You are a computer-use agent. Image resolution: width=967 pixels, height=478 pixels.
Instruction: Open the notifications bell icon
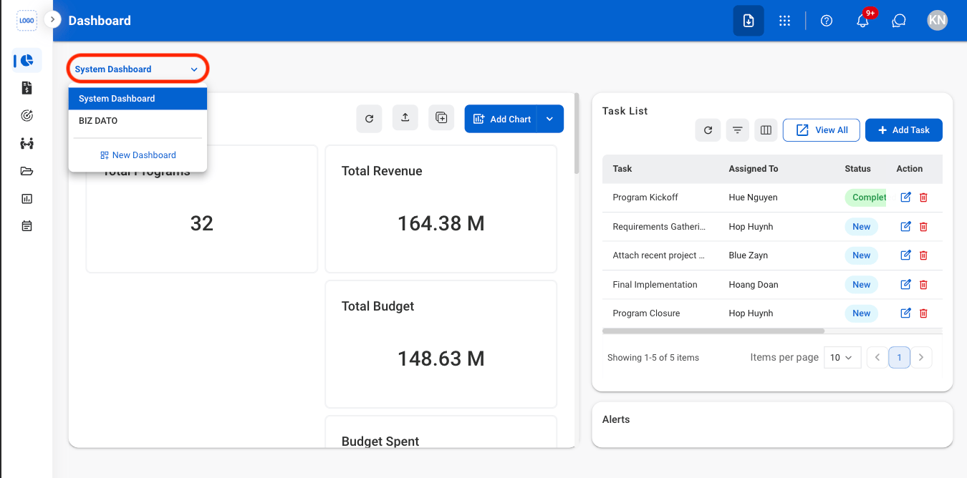(x=862, y=21)
